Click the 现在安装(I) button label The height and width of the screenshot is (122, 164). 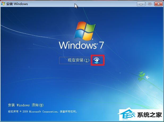tap(79, 60)
